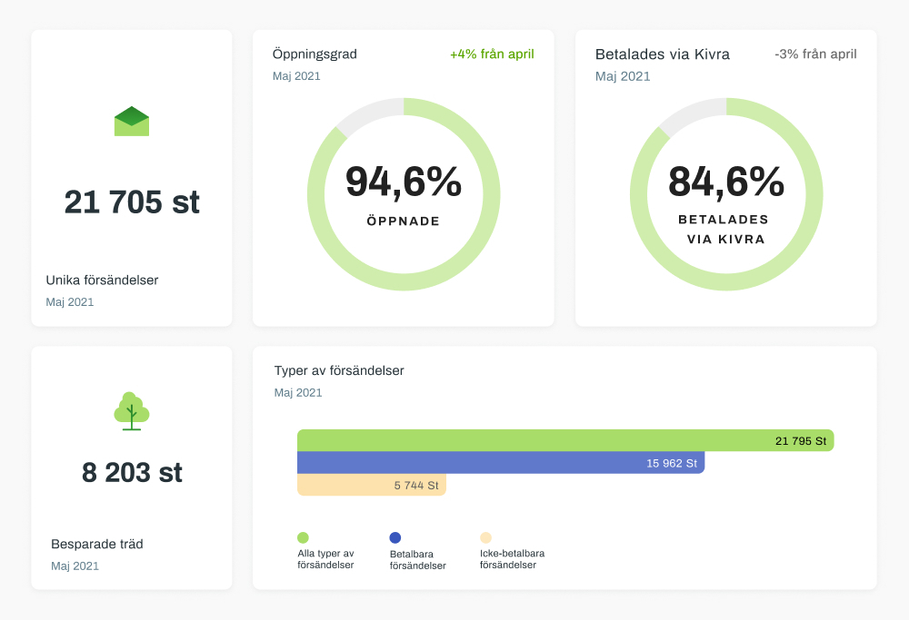Toggle the Betalbara försändelser legend entry
Viewport: 909px width, 620px height.
click(417, 552)
